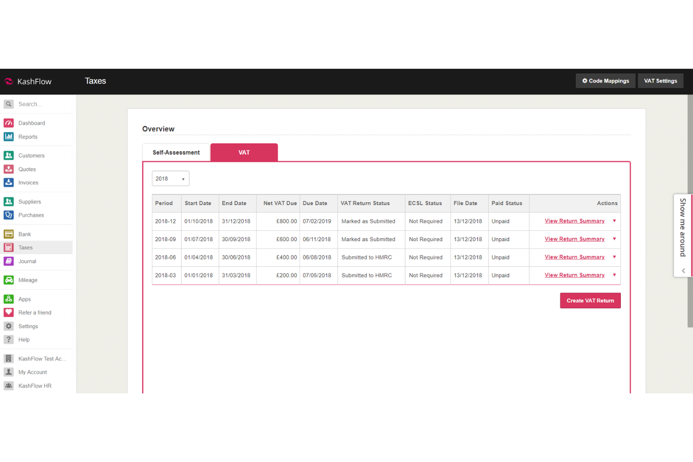Click the Apps icon in sidebar

(8, 299)
